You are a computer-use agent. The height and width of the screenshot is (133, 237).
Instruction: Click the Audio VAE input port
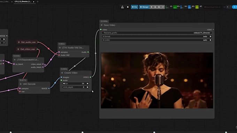tap(59, 55)
